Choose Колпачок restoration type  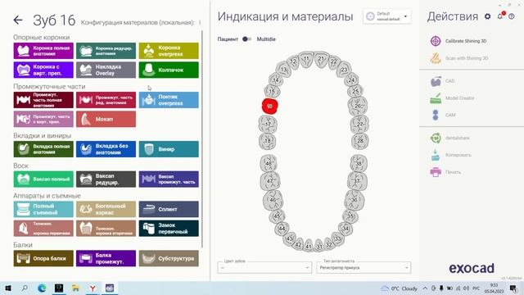click(169, 70)
